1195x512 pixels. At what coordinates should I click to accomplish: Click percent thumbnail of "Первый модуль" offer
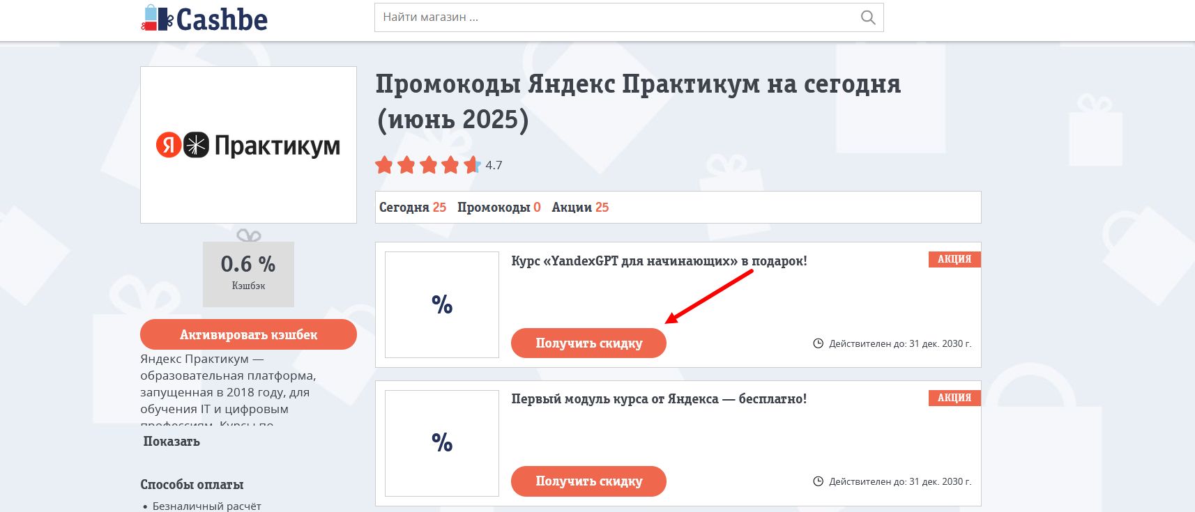tap(442, 442)
